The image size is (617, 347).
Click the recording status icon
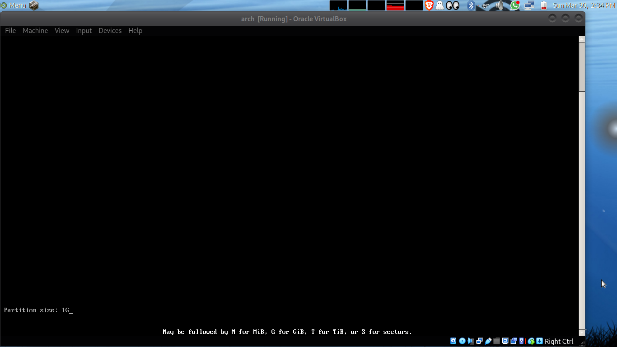514,341
